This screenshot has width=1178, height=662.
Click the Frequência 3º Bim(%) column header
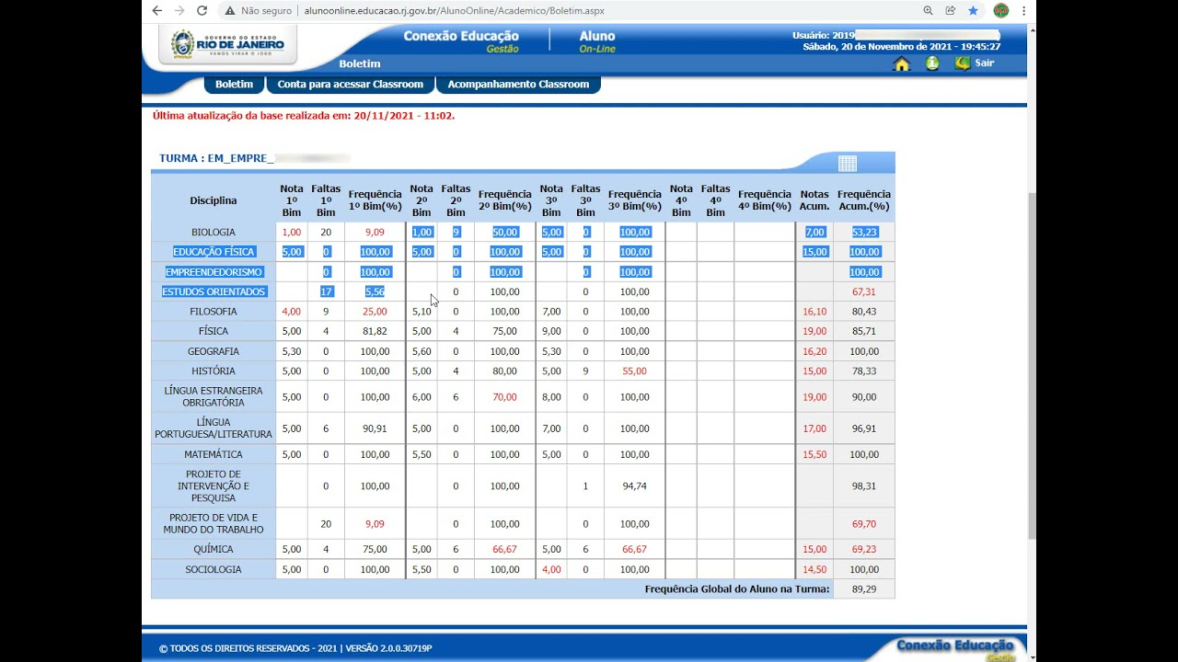(635, 200)
